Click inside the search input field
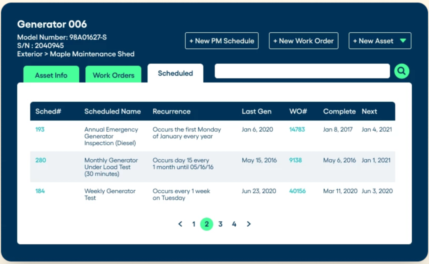The image size is (429, 264). (302, 71)
